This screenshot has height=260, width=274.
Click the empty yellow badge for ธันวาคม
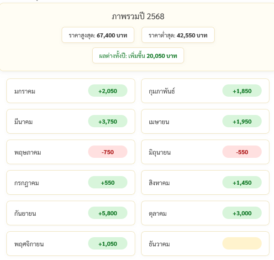[x=242, y=244]
